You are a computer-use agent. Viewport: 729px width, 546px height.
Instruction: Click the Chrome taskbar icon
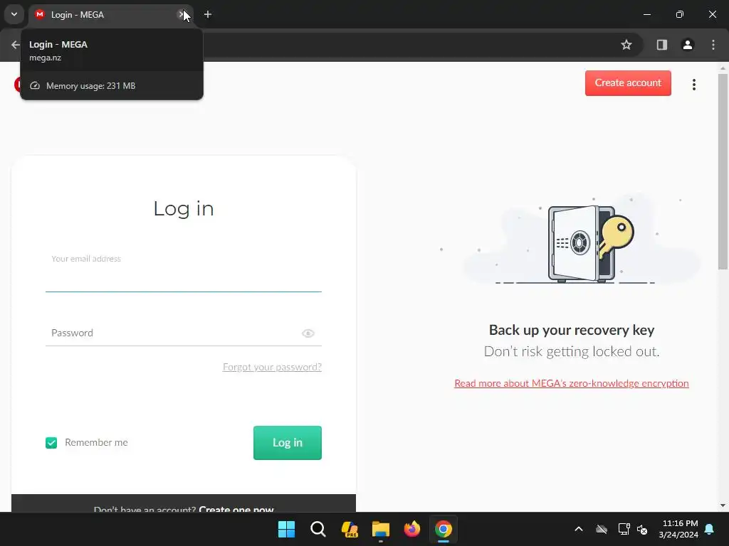[x=444, y=529]
